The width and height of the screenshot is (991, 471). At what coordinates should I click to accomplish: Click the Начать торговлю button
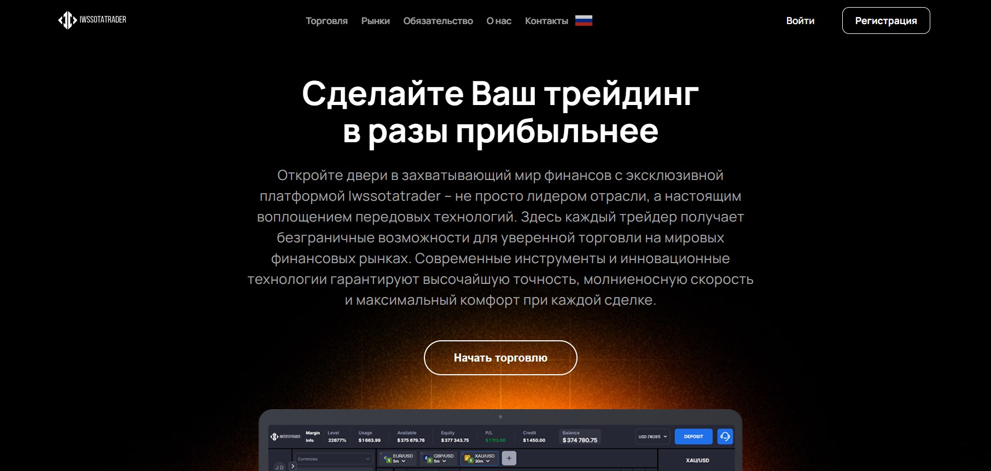[500, 358]
